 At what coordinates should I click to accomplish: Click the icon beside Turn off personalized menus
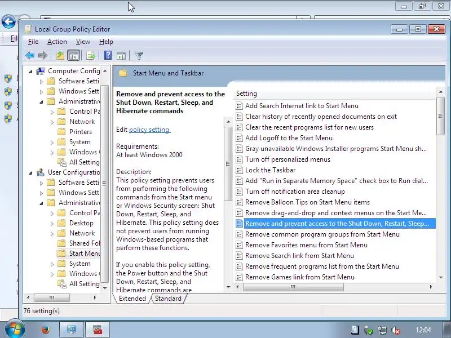pos(239,159)
